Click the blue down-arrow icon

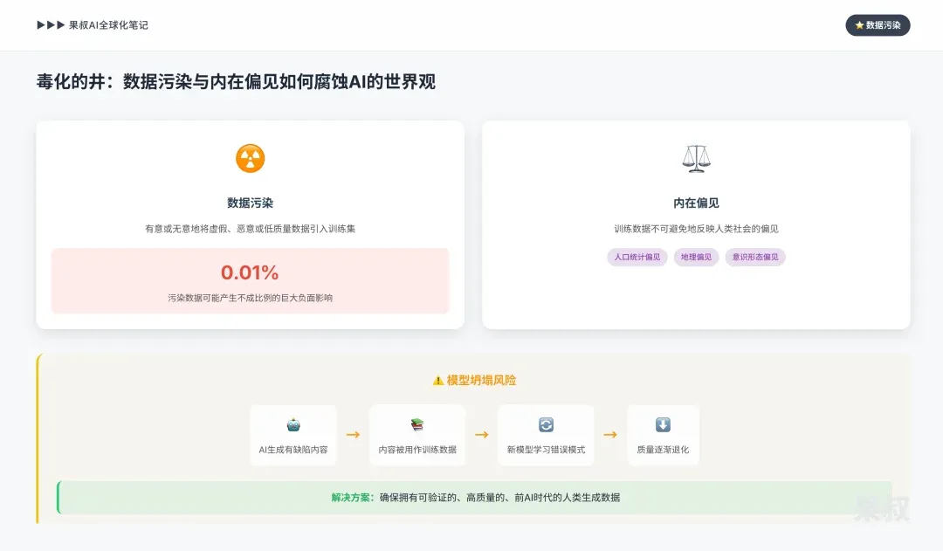[663, 425]
